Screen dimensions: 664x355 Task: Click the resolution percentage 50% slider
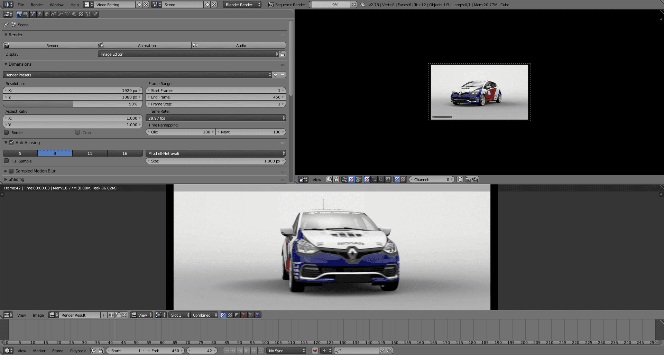[73, 104]
